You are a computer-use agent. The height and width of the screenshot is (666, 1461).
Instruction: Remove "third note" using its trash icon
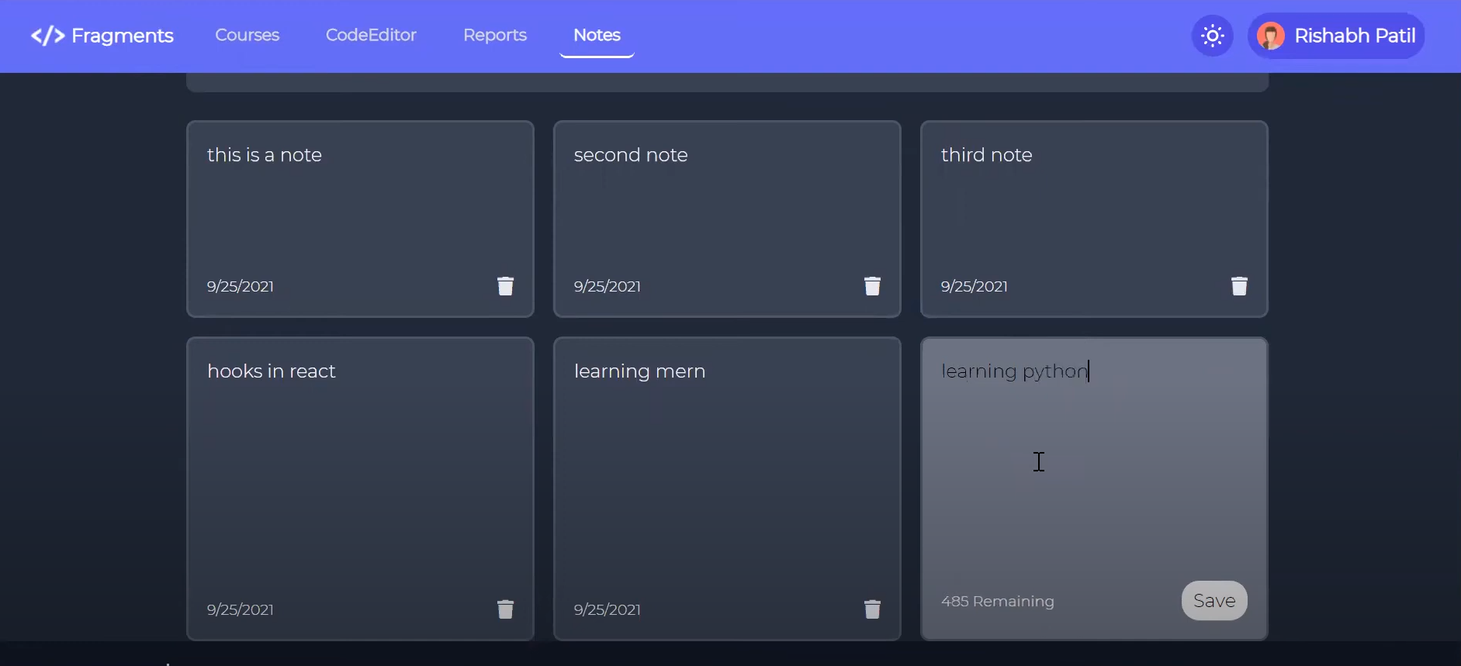1239,286
